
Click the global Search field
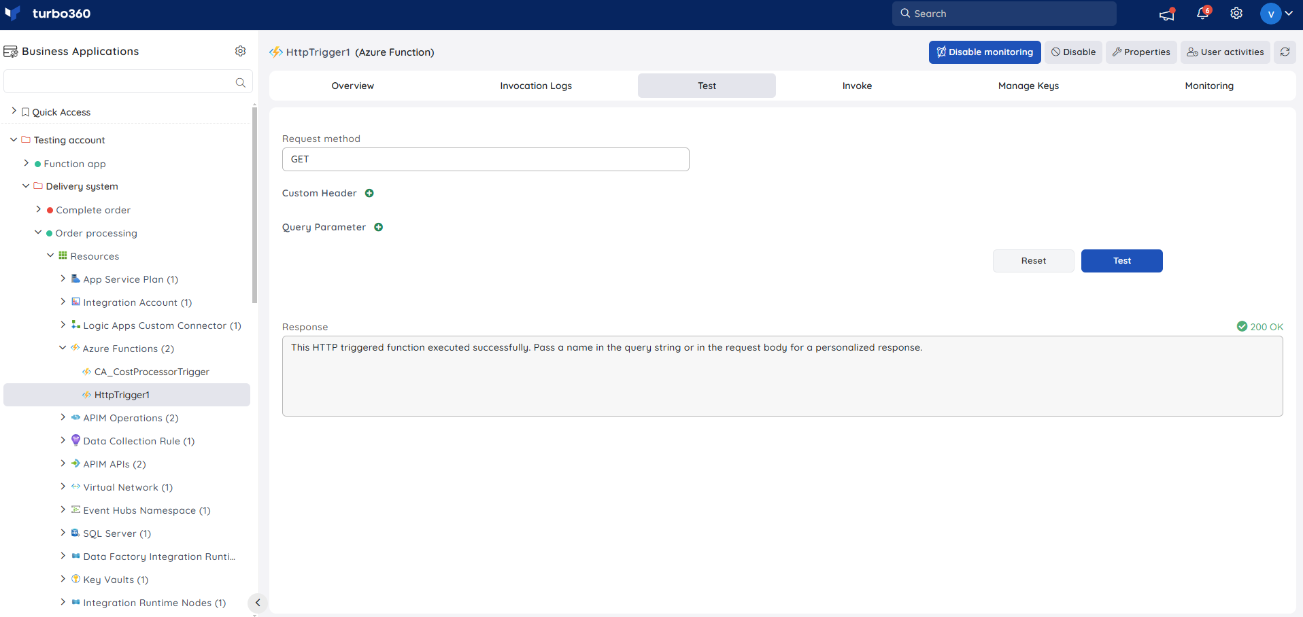(x=1004, y=14)
